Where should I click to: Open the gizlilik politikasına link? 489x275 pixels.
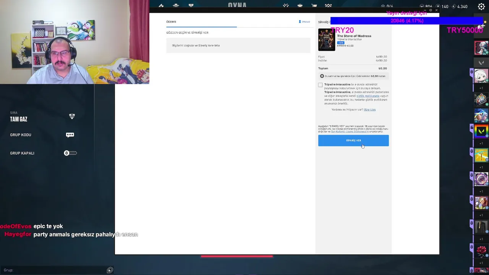pos(368,96)
